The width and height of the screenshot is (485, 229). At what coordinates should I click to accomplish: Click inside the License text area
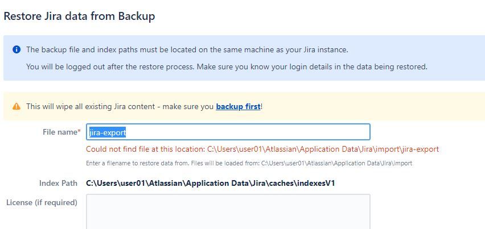coord(228,211)
